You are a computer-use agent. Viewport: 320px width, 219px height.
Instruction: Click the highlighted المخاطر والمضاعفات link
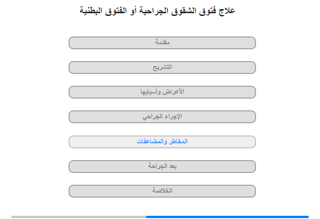pos(162,142)
